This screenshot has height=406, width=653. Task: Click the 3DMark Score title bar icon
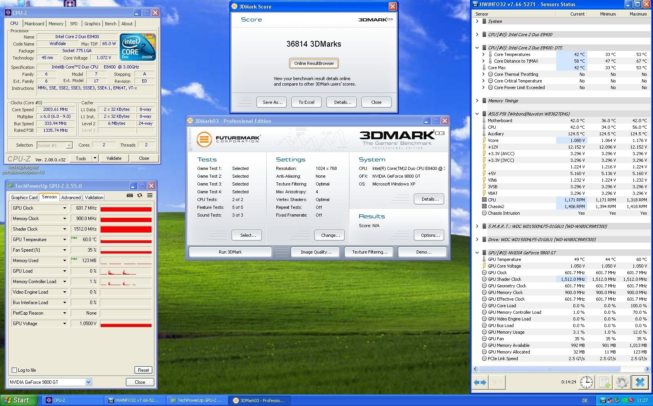tap(234, 6)
